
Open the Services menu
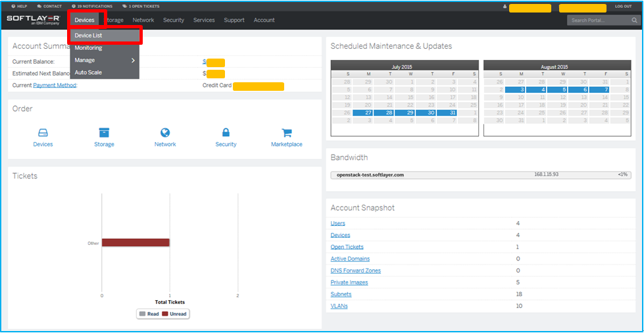[x=204, y=20]
